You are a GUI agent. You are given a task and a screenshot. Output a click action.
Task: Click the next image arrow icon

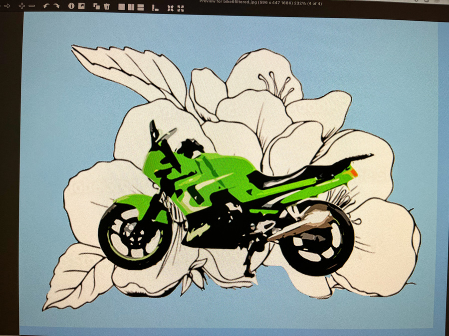(x=7, y=6)
